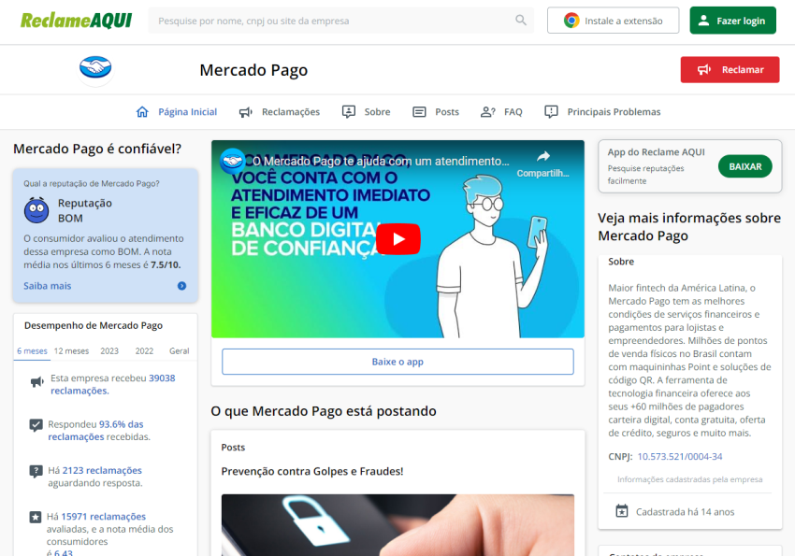795x556 pixels.
Task: Open the Página Inicial tab
Action: coord(177,112)
